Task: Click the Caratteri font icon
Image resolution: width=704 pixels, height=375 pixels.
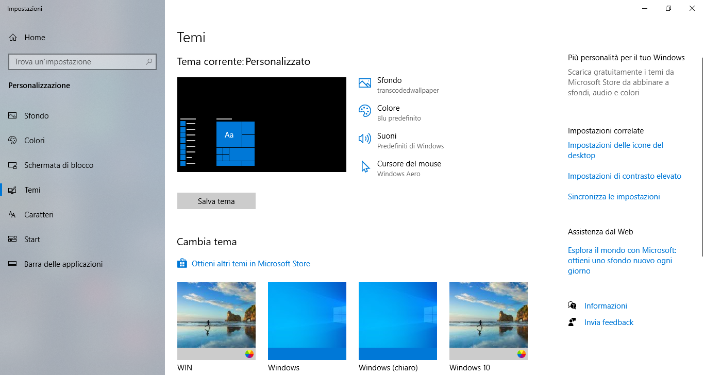Action: pyautogui.click(x=13, y=215)
